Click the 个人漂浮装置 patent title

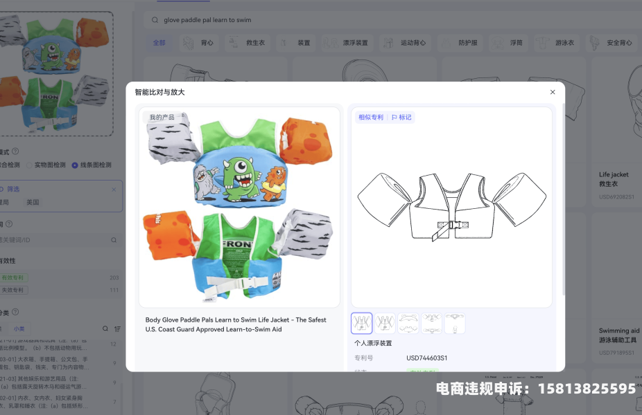(x=373, y=343)
